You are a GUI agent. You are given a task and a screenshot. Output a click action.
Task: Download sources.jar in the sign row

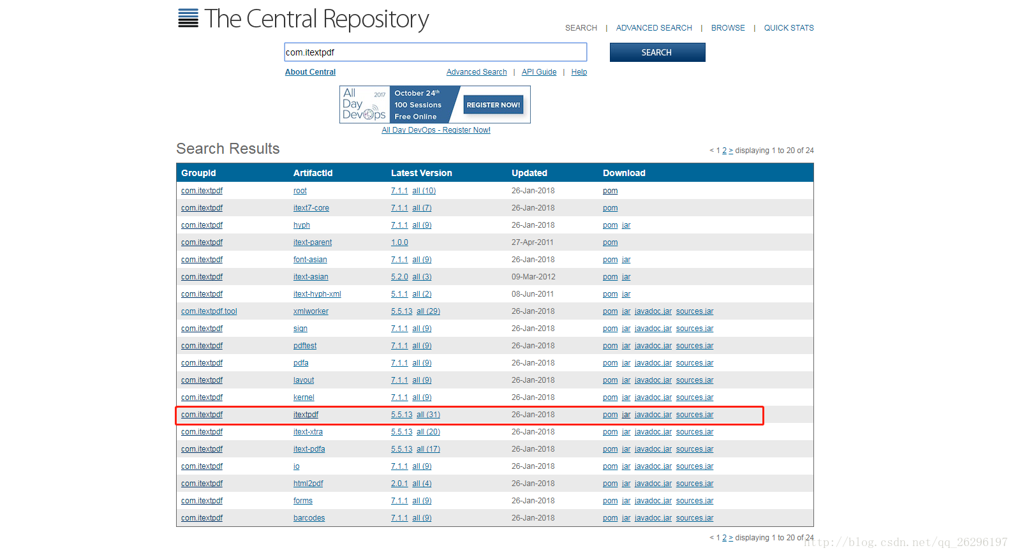(x=695, y=329)
